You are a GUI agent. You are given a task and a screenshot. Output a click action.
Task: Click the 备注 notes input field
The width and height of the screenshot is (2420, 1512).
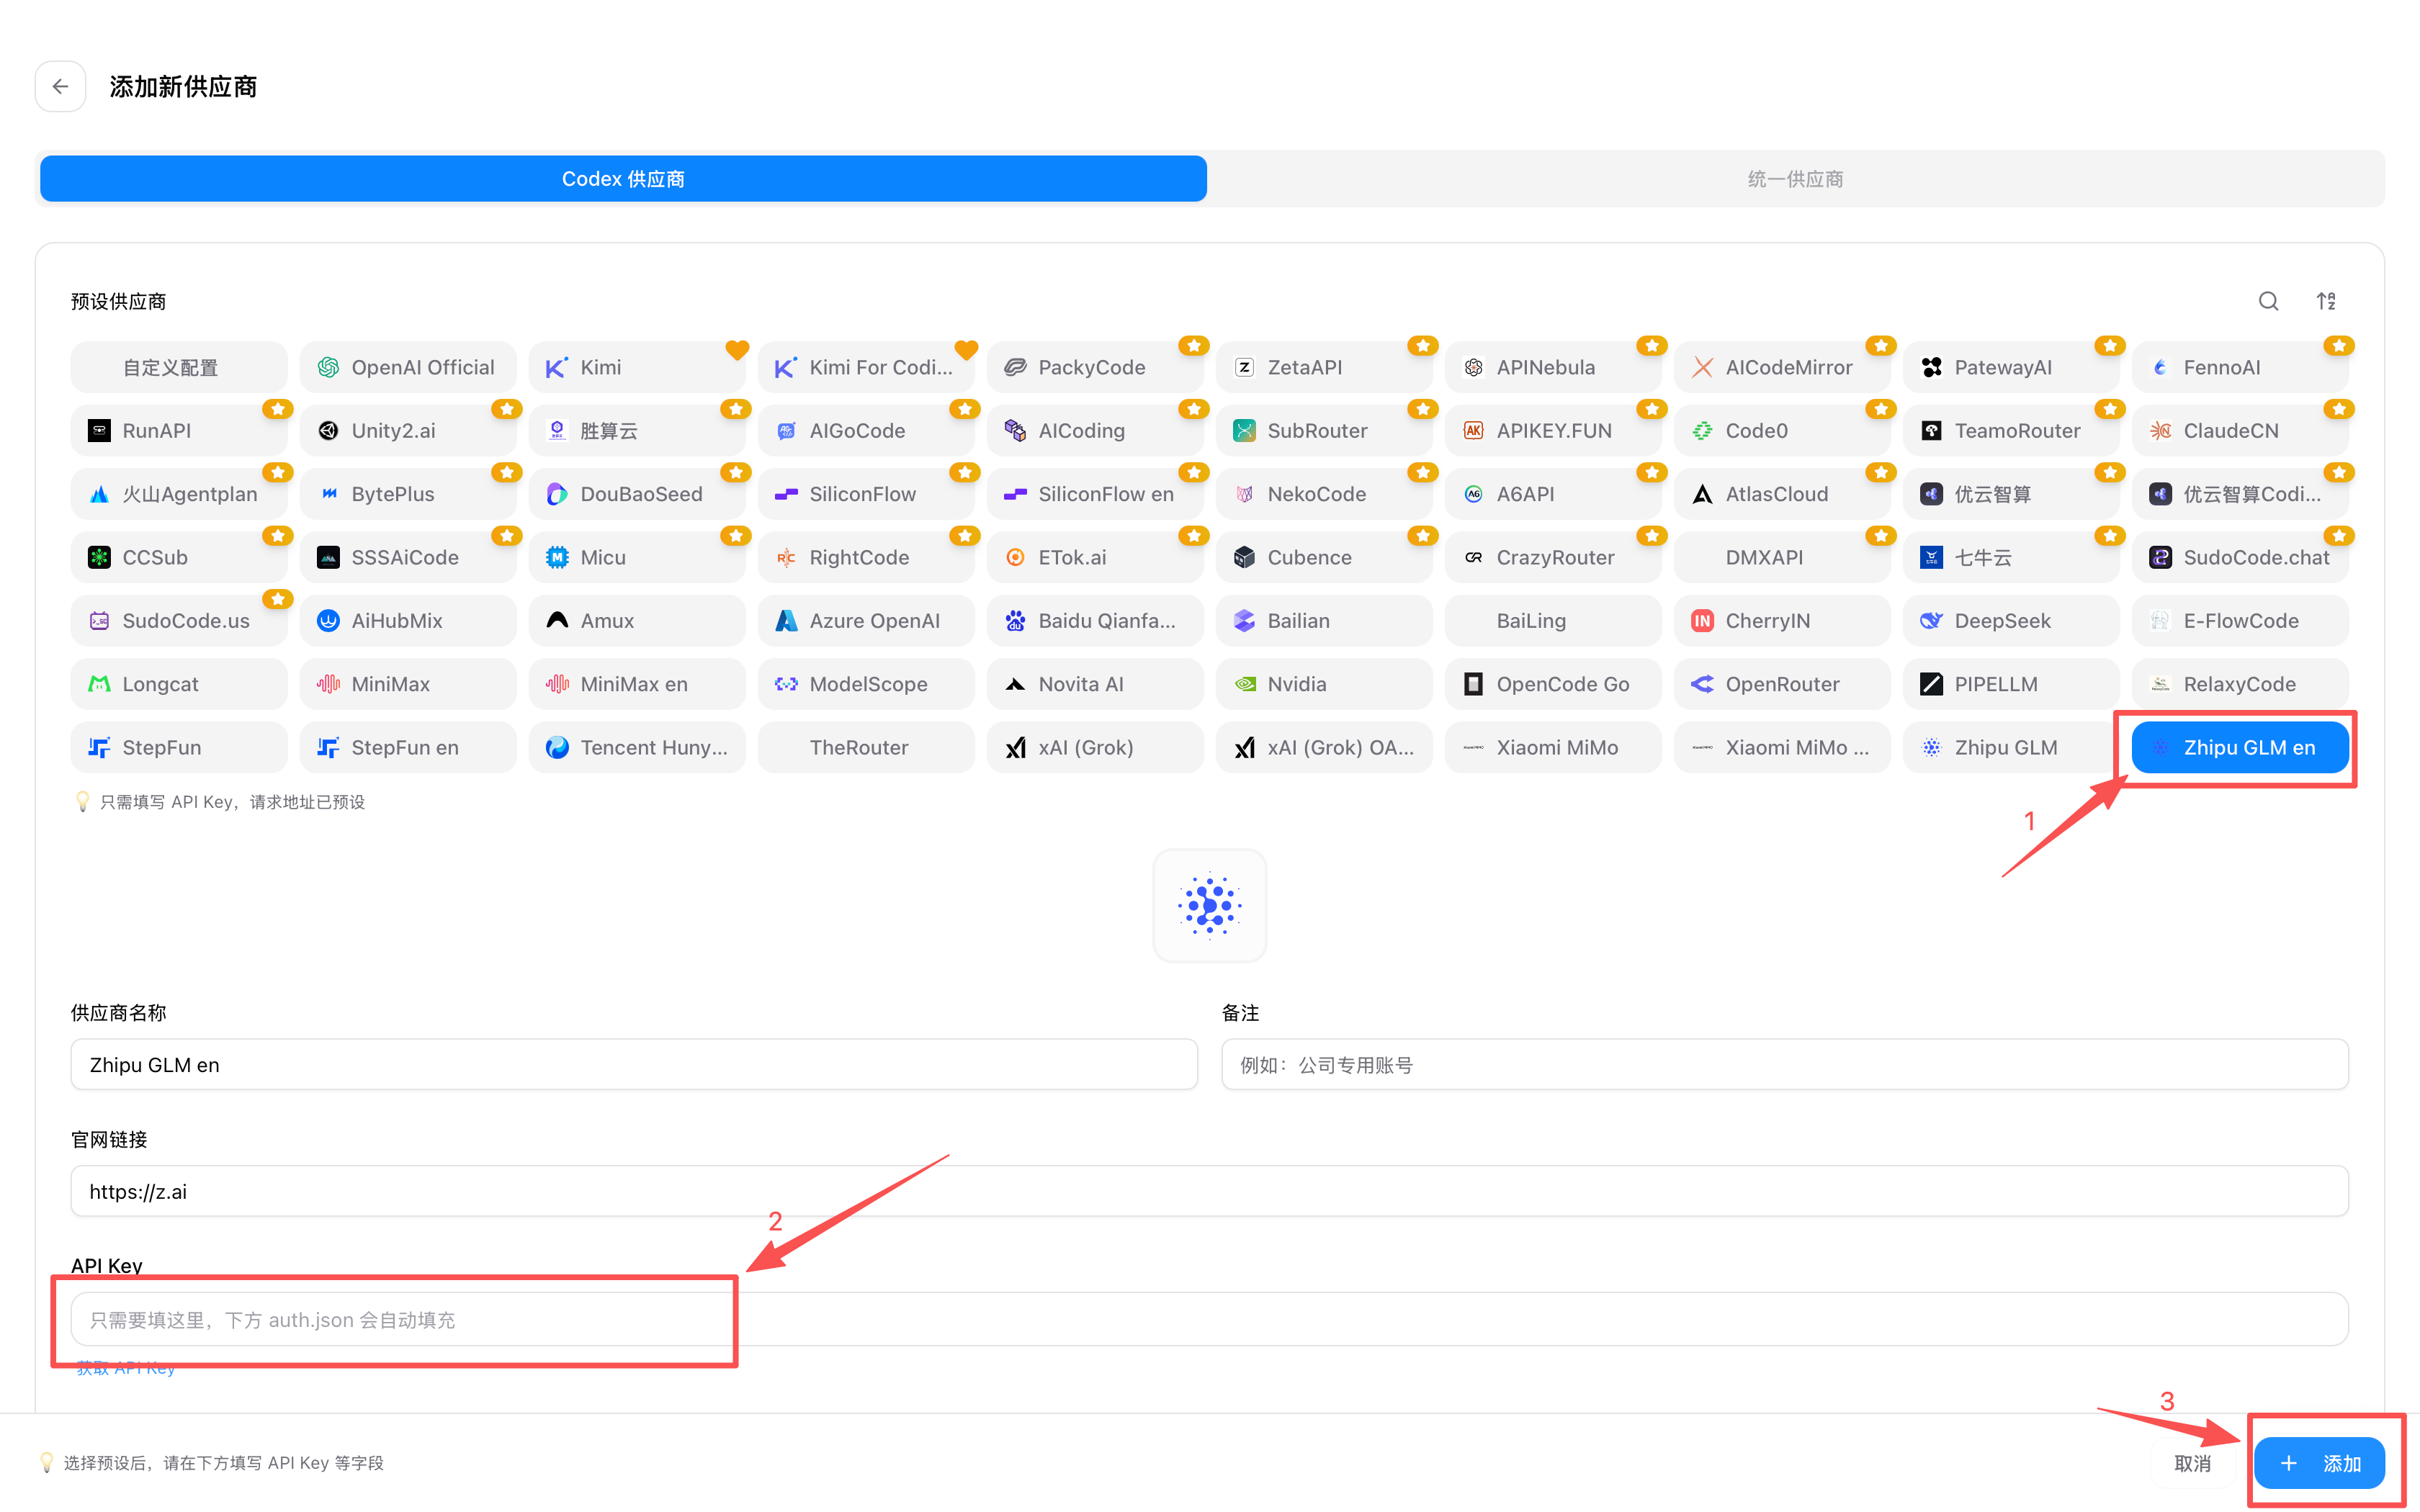[1785, 1065]
